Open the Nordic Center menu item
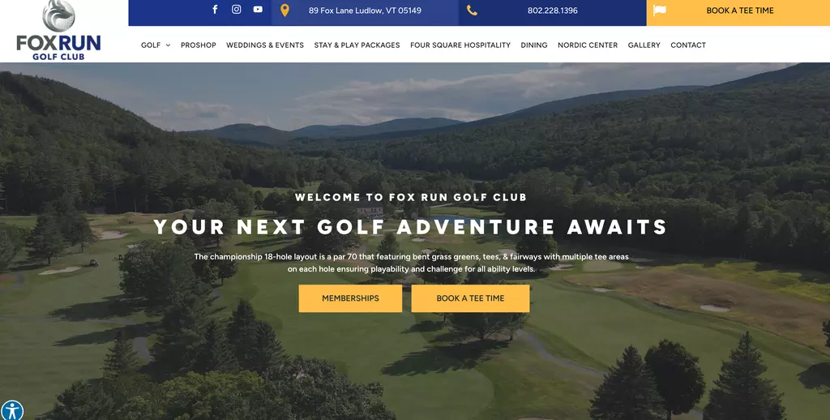830x420 pixels. [x=588, y=45]
